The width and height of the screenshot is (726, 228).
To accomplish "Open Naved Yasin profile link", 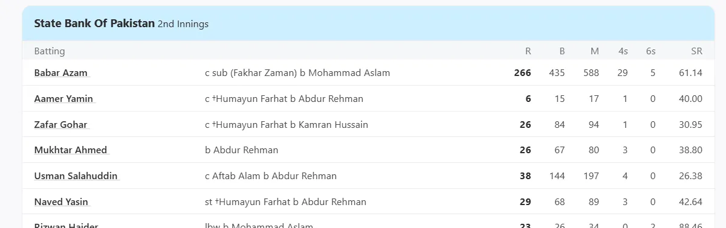I will click(x=62, y=202).
